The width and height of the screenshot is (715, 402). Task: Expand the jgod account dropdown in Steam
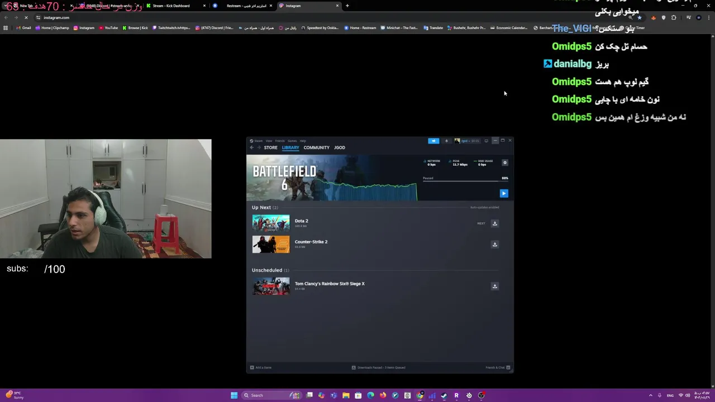coord(468,141)
